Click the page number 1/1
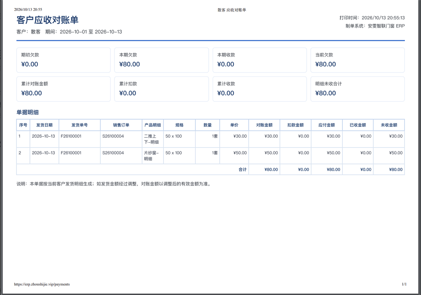This screenshot has width=421, height=295. (404, 284)
